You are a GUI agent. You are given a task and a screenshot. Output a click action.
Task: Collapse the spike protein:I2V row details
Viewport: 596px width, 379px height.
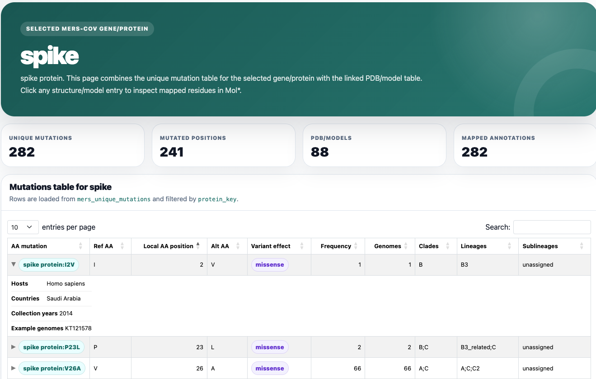coord(14,264)
